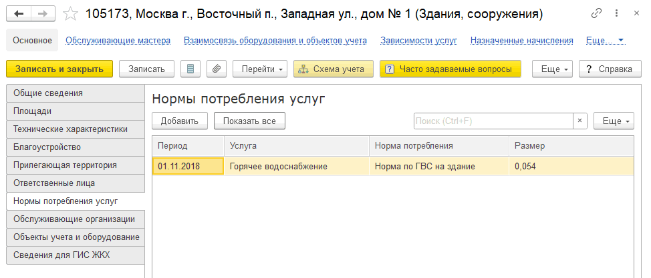Select the Горячее водоснабжение cell
Viewport: 651px width, 278px height.
coord(297,167)
